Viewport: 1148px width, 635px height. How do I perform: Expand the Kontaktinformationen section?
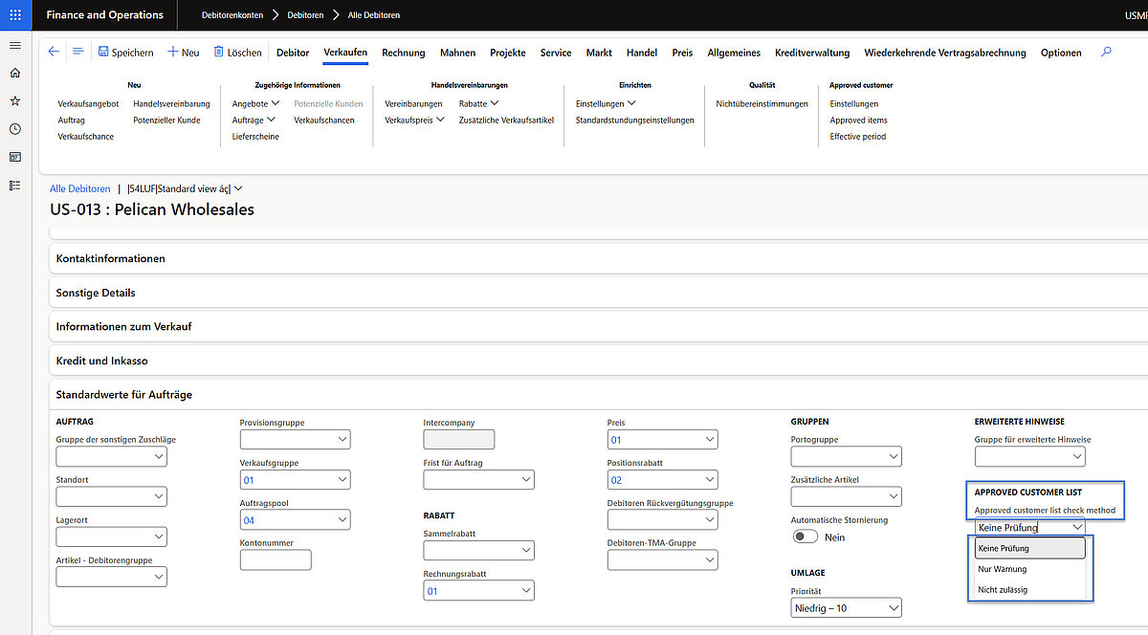pyautogui.click(x=111, y=258)
